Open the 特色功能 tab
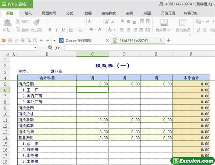This screenshot has height=165, width=215. [x=191, y=13]
